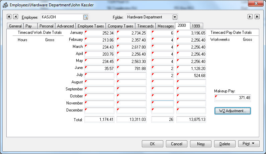Open the Print button dropdown
This screenshot has height=154, width=266.
[249, 144]
